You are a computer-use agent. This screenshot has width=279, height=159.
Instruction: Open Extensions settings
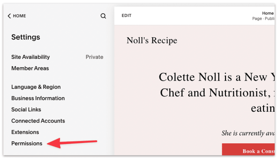[25, 132]
